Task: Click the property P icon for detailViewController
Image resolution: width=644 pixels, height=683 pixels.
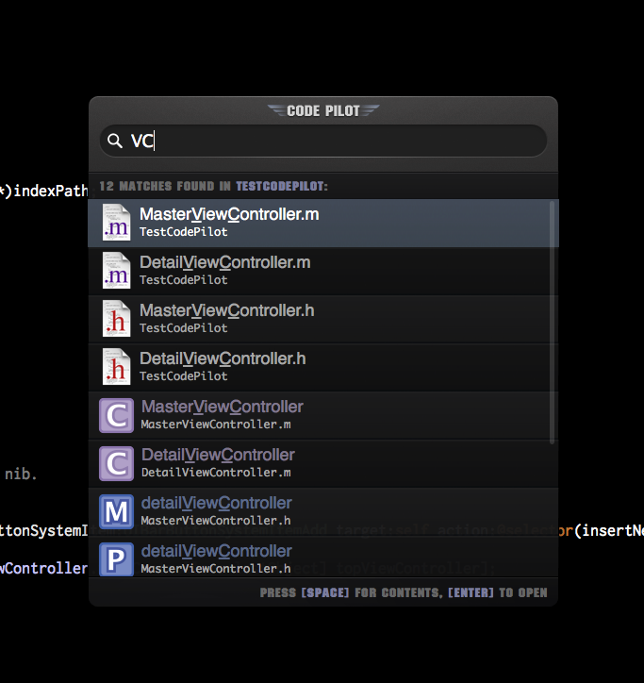Action: (x=116, y=559)
